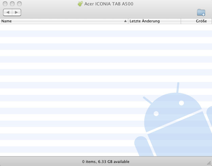Sort by the Größe column header
Screen dimensions: 212x166
coord(196,21)
